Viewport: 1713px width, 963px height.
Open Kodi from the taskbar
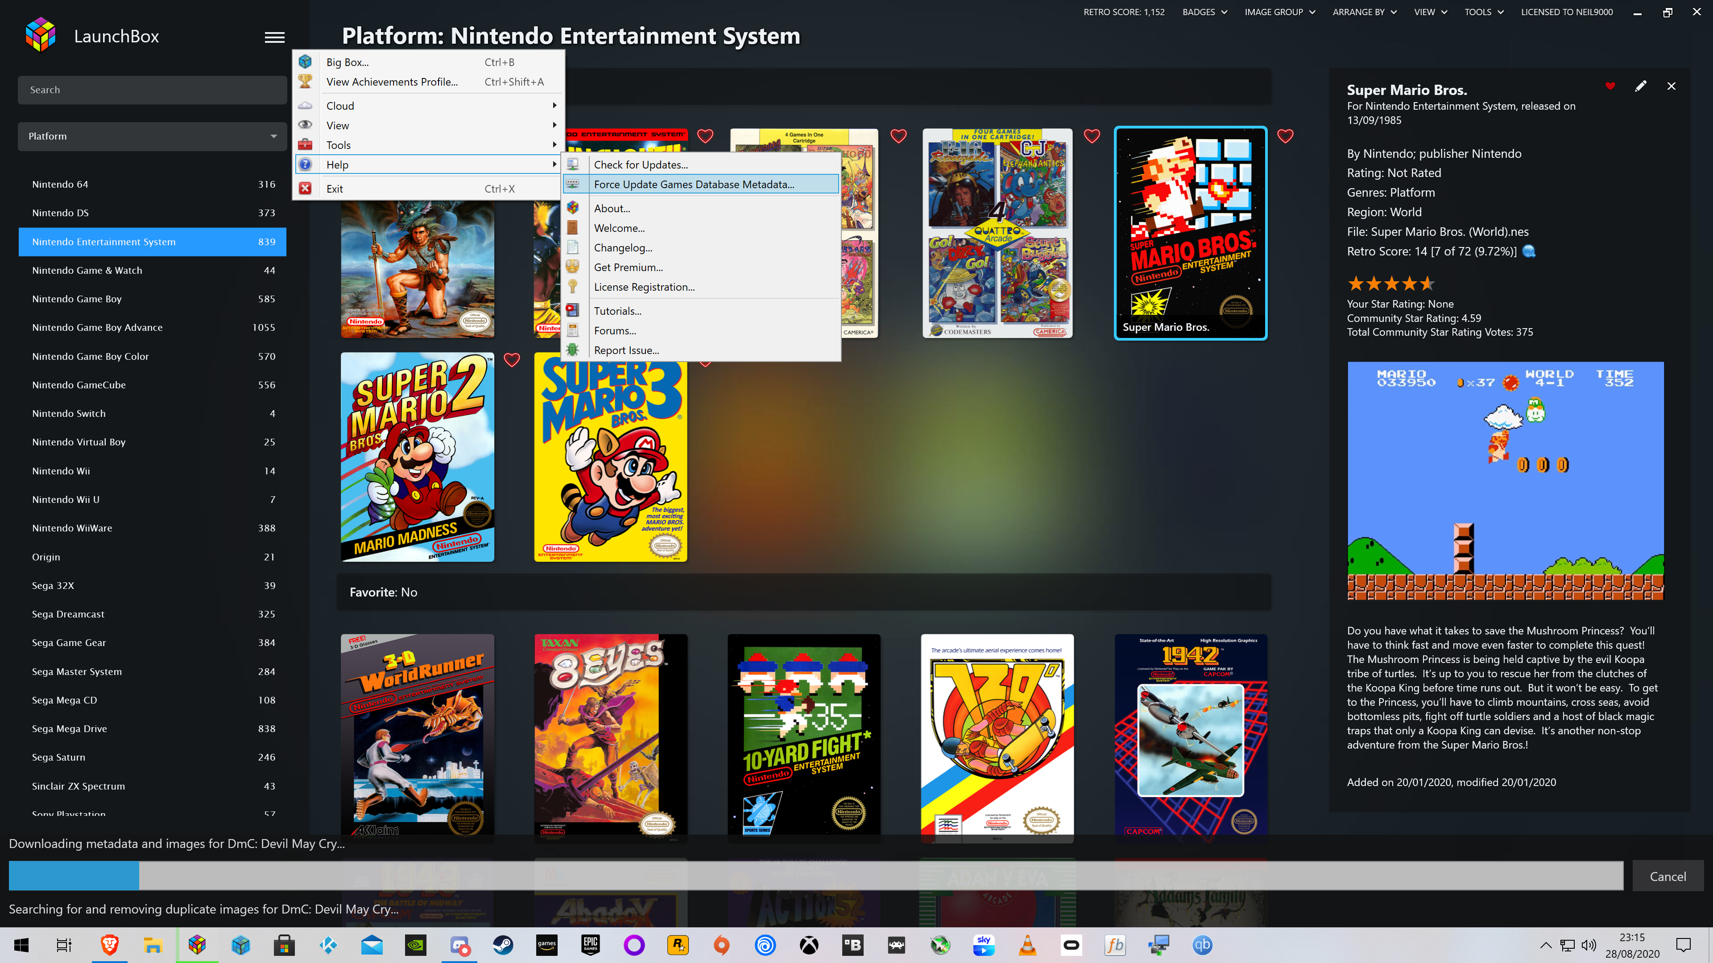[x=328, y=945]
